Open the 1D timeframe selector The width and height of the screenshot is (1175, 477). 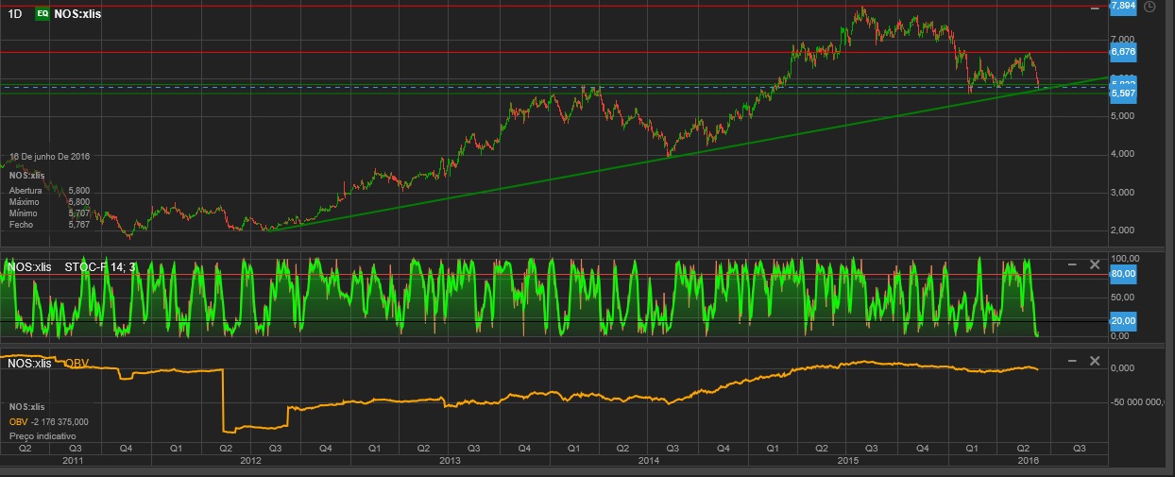(x=15, y=14)
